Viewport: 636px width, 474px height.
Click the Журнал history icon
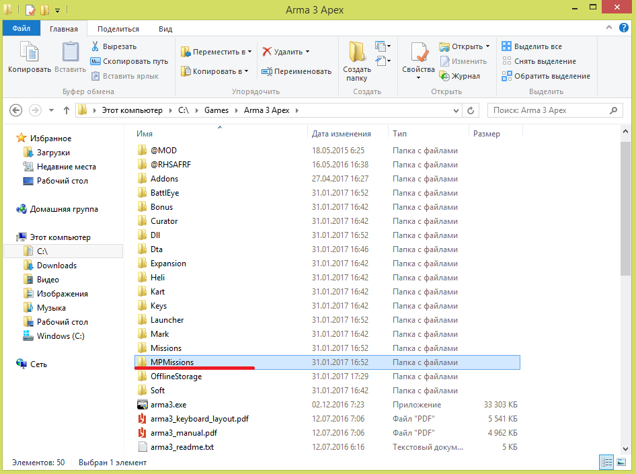pyautogui.click(x=444, y=76)
